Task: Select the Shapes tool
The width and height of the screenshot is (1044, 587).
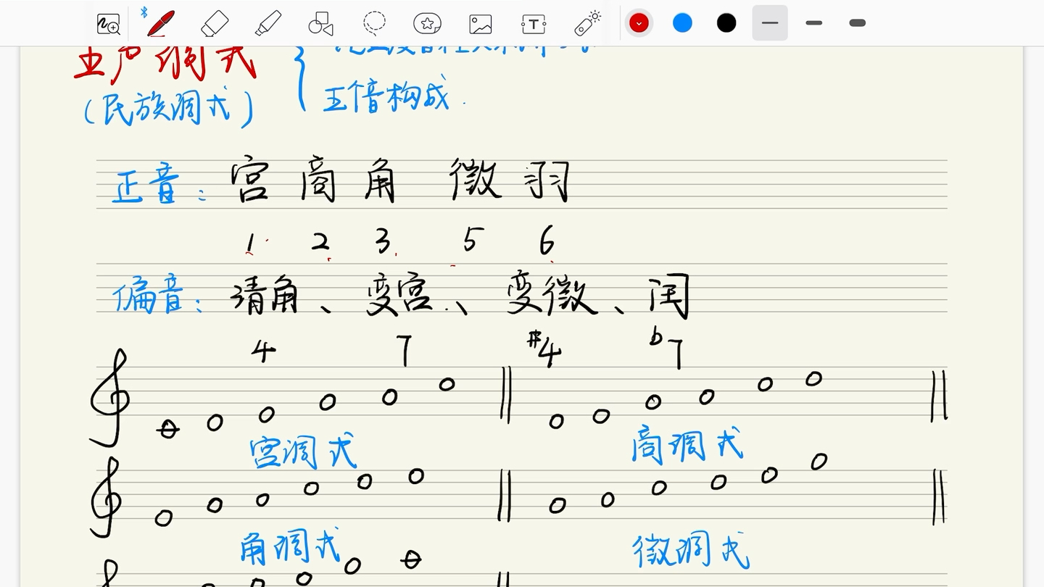Action: [x=320, y=24]
